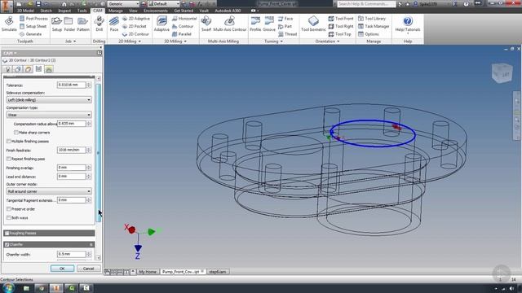Screen dimensions: 522x293
Task: Check the Both ways option
Action: click(x=9, y=217)
